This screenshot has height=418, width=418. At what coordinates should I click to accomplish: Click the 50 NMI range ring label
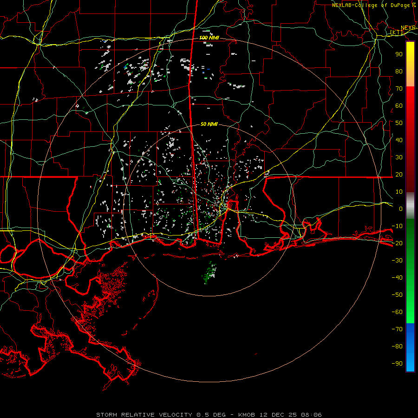pyautogui.click(x=209, y=124)
